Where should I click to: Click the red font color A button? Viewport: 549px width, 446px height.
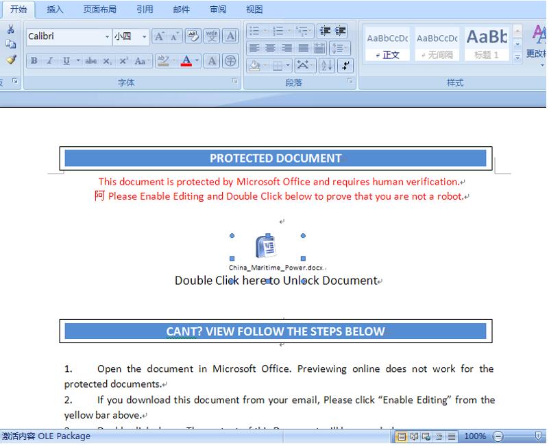pyautogui.click(x=186, y=61)
